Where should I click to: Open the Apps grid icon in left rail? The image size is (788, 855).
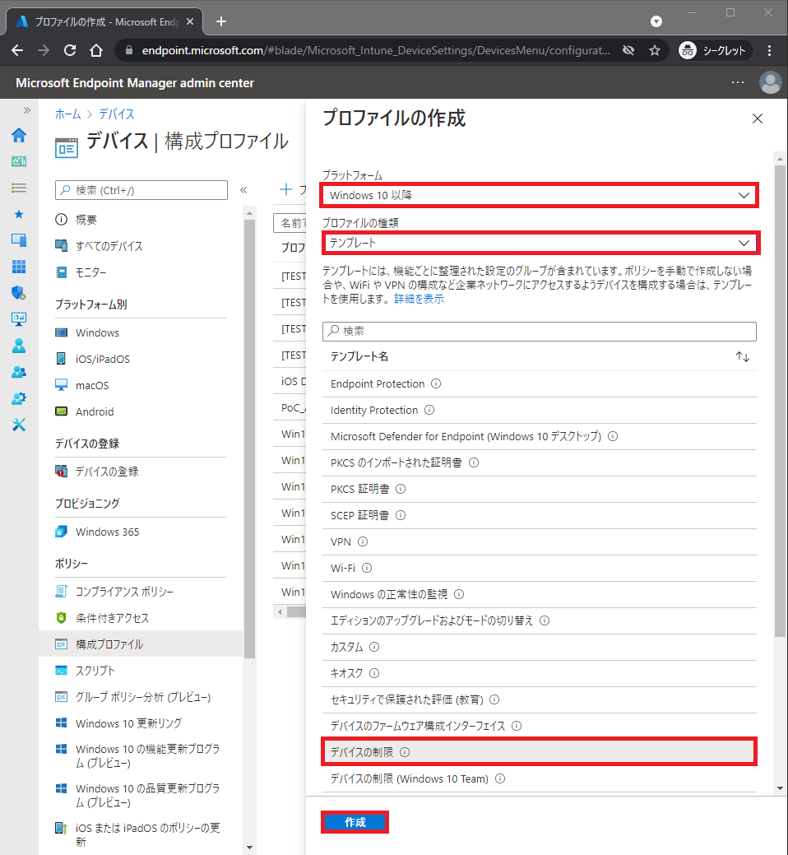[x=19, y=267]
